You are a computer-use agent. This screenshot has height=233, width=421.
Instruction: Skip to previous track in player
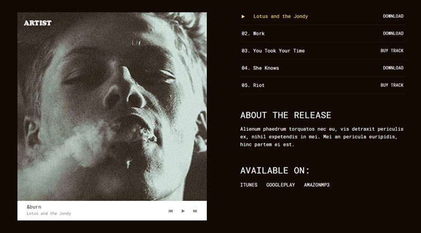click(171, 211)
